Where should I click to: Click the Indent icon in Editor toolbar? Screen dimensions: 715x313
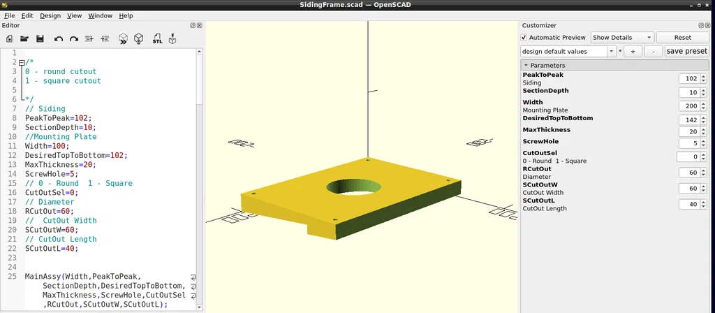pyautogui.click(x=105, y=39)
